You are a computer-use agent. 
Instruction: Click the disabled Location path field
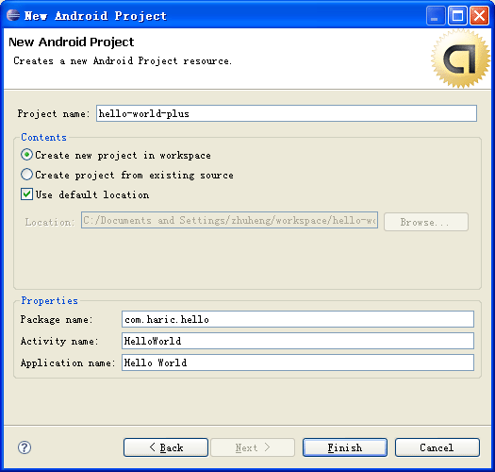(229, 220)
